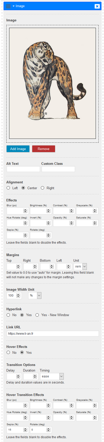
Task: Click the hamburger drag handle icon in header
Action: [x=8, y=6]
